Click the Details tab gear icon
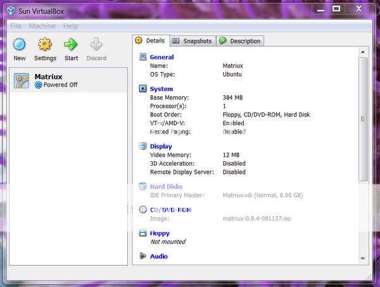The image size is (380, 287). click(x=139, y=40)
